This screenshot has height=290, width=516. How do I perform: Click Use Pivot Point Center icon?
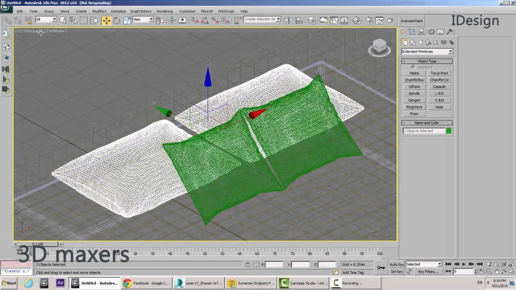[160, 20]
